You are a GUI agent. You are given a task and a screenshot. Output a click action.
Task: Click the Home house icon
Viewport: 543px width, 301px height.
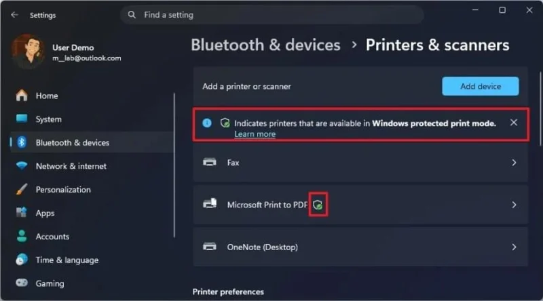tap(22, 96)
